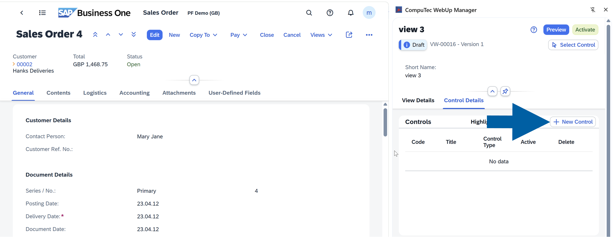
Task: Click the CompuTec WebUp Manager logo icon
Action: click(x=399, y=10)
